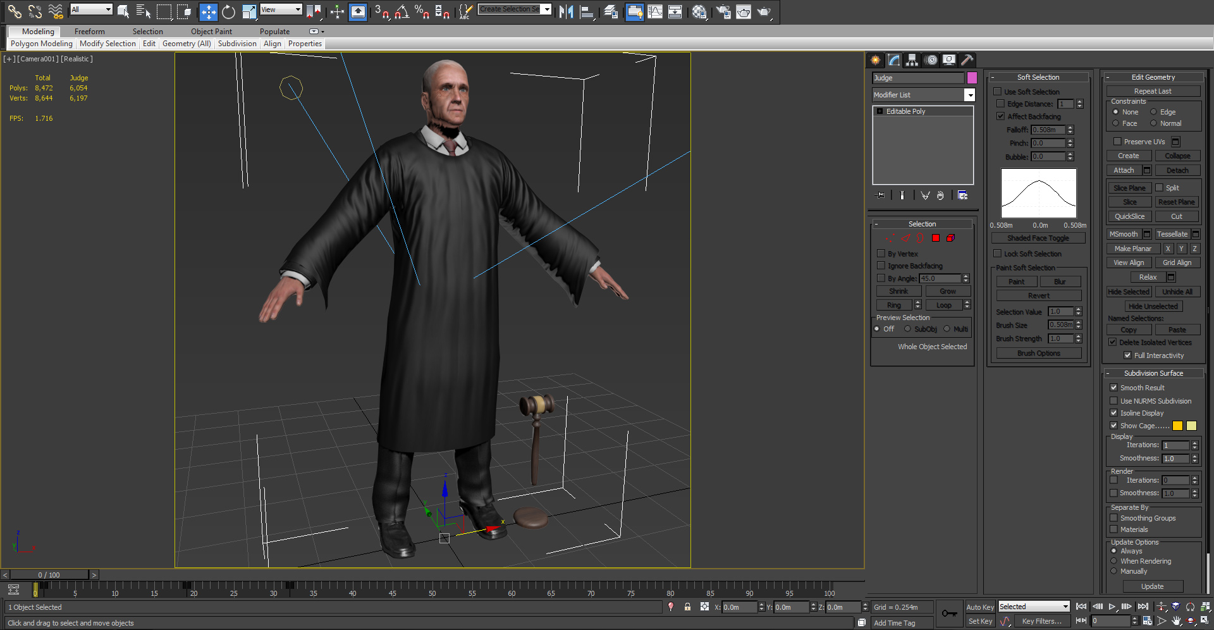
Task: Activate Polygon sub-object mode icon
Action: 936,238
